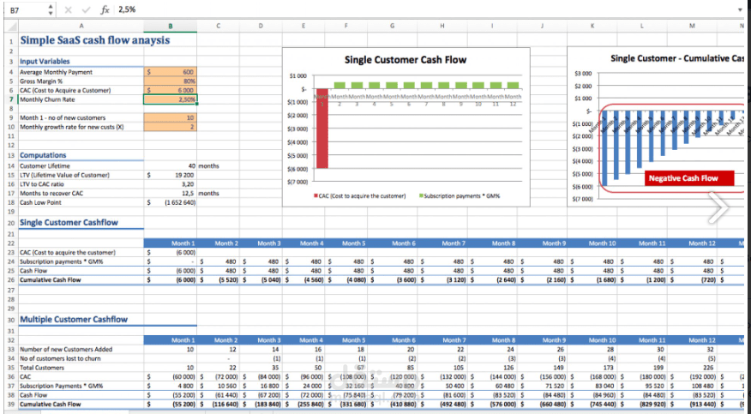Click the Single Customer Cash Flow chart title

coord(406,60)
